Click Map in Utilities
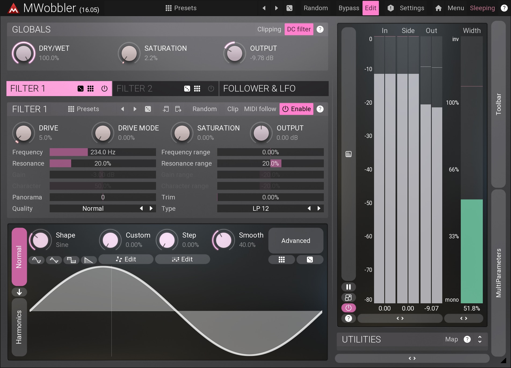Screen dimensions: 511x368 tap(451, 339)
